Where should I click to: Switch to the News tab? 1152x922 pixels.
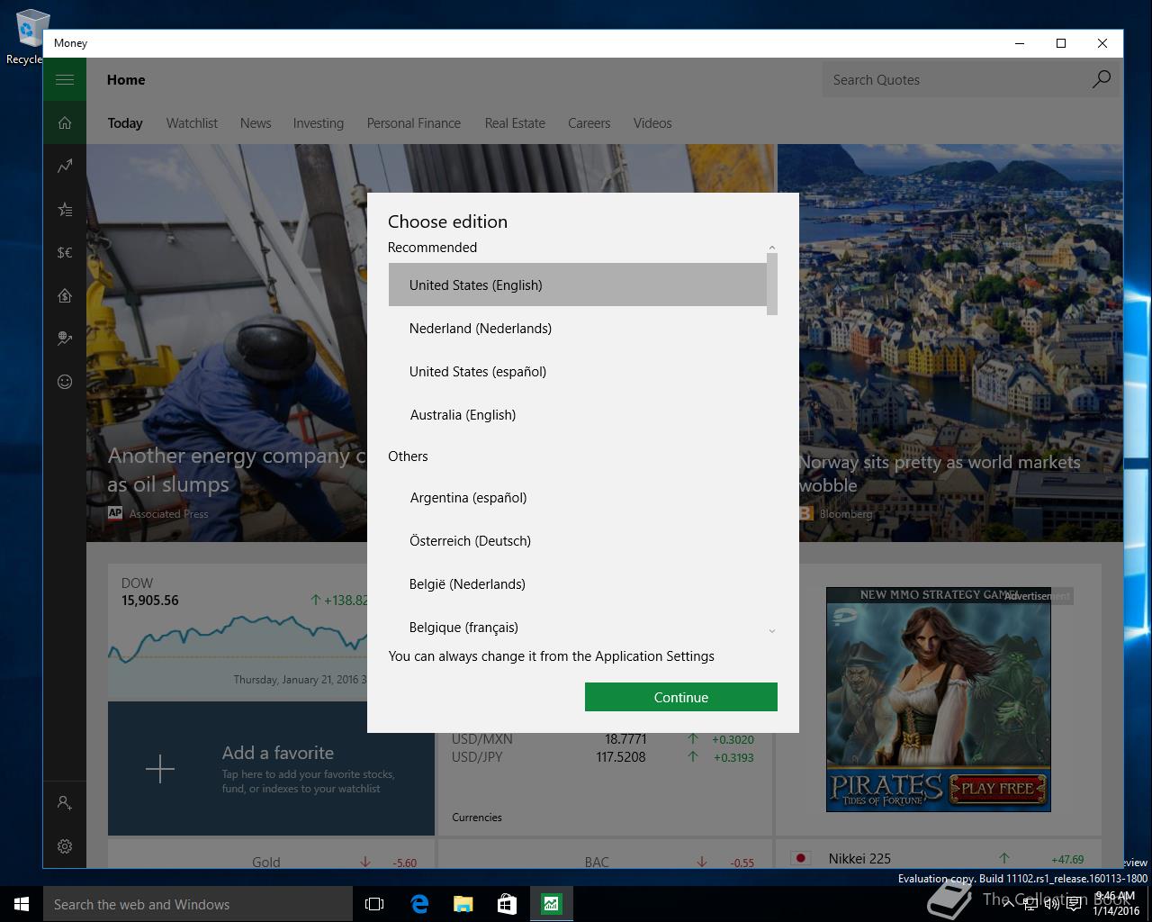256,123
